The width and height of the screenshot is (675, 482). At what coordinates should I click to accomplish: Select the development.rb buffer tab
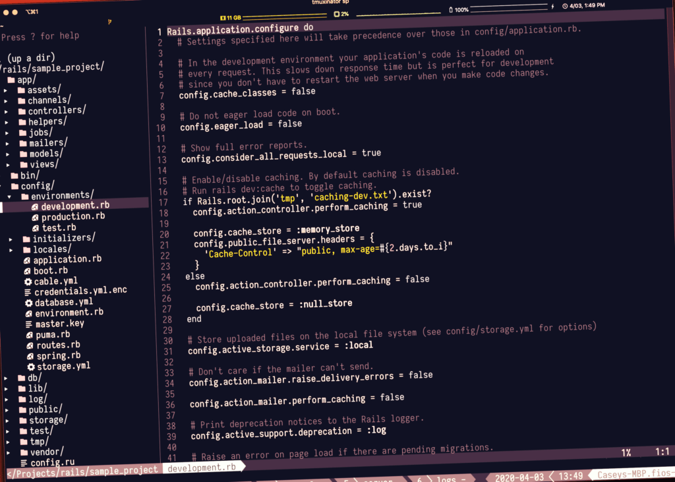pos(202,467)
